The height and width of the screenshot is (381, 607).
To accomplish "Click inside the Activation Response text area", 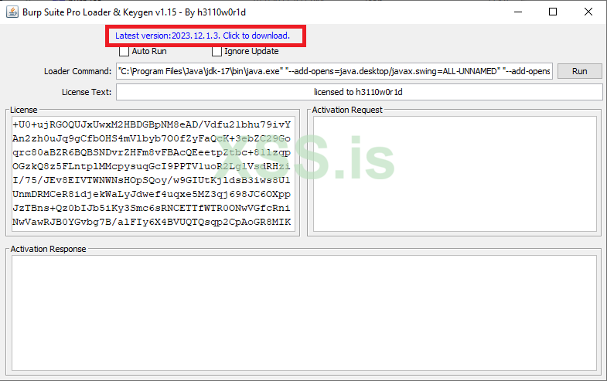I will [304, 313].
